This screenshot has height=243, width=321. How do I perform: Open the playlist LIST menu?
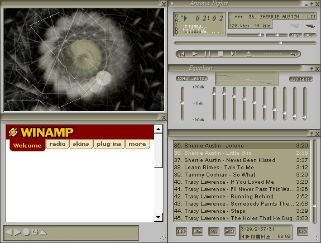[x=303, y=231]
